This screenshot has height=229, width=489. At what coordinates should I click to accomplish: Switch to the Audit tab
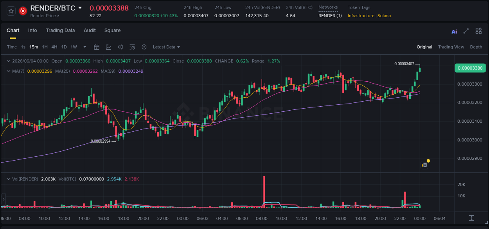(90, 30)
